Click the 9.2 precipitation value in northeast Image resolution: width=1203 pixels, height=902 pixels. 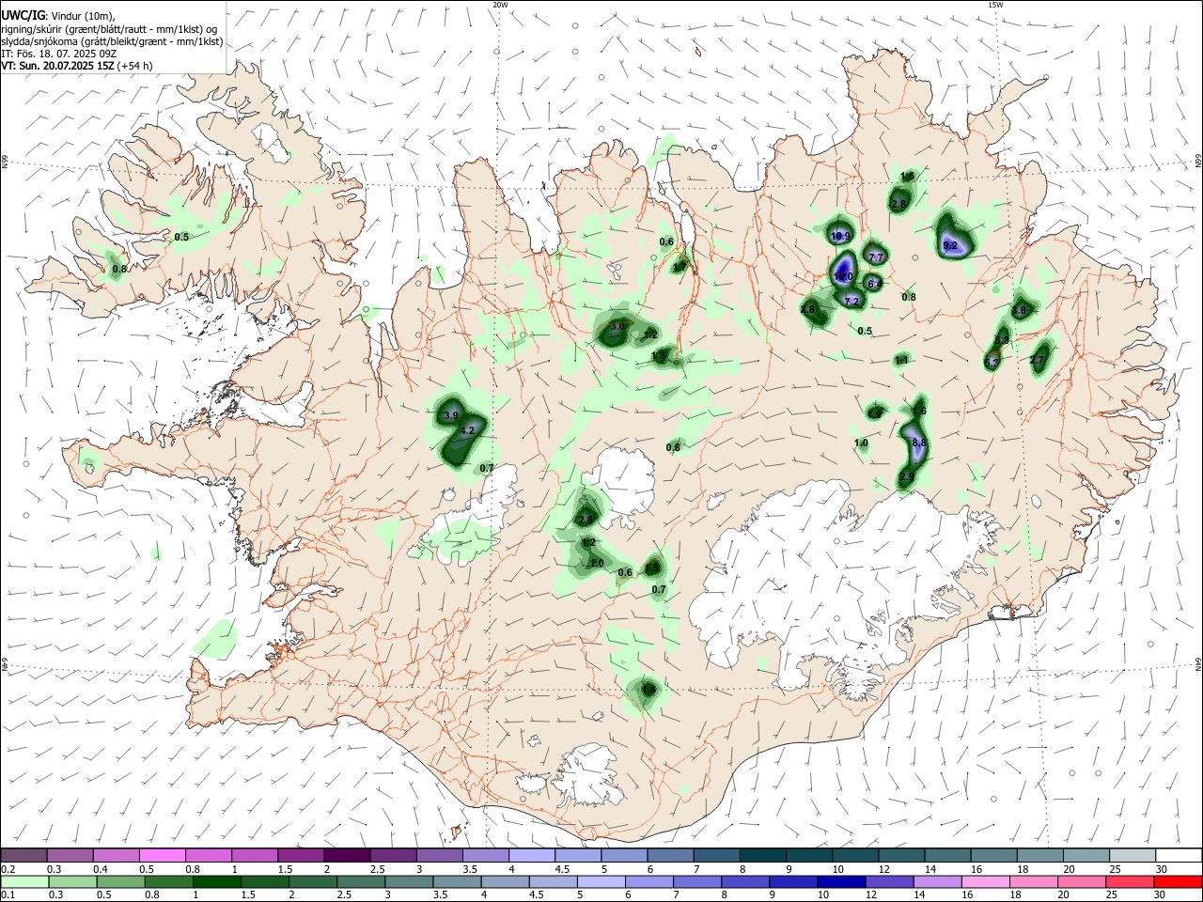pos(950,246)
